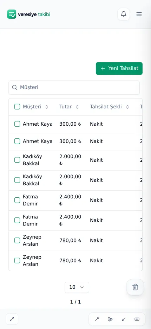Click the hand with coins icon
151x329 pixels.
pos(110,319)
